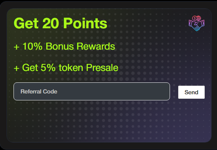Click the word 'Presale' in the token line
This screenshot has height=150, width=217.
coord(102,68)
